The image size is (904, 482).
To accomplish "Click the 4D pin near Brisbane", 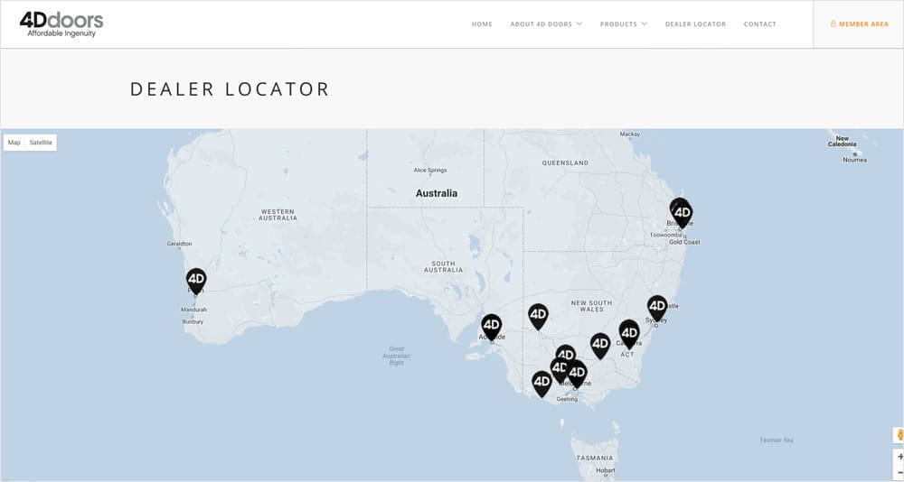I will pos(683,213).
